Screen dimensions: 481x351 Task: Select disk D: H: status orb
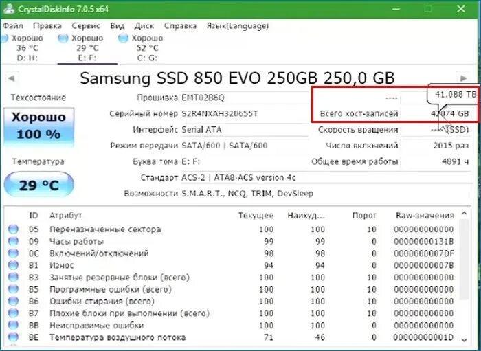4,38
